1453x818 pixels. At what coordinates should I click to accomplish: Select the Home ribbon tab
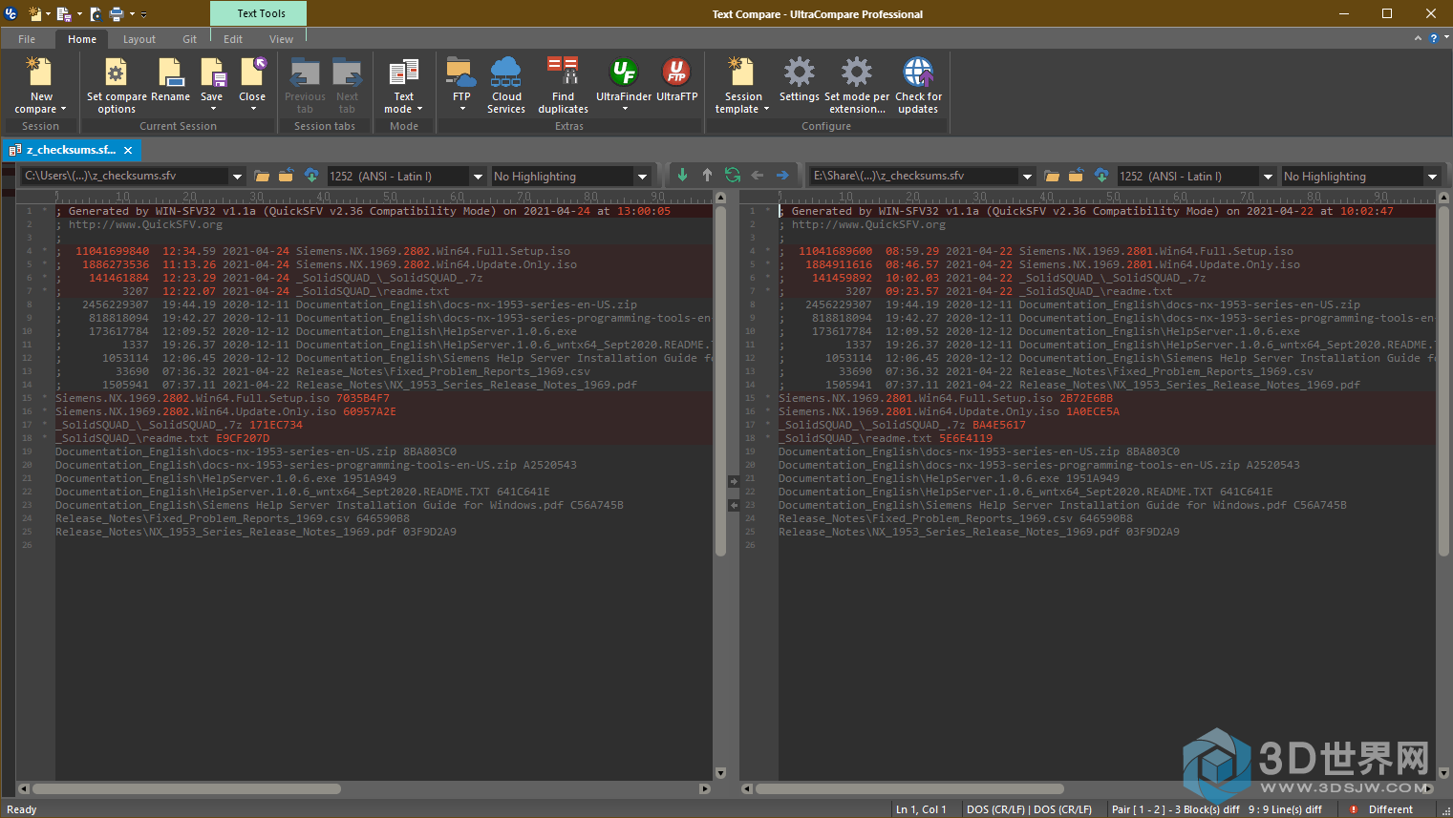(82, 39)
